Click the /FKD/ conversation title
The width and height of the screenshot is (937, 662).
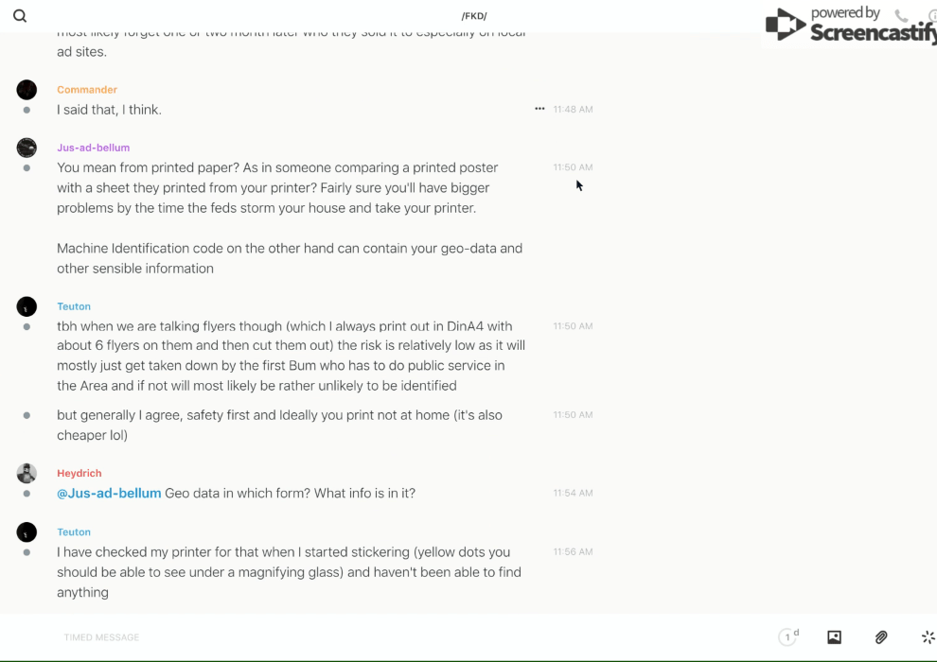coord(474,16)
